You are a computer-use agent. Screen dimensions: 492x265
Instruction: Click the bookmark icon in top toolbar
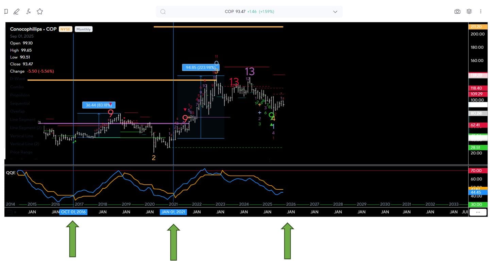click(6, 12)
